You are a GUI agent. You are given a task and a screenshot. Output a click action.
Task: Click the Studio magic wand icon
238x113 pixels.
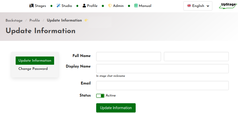pyautogui.click(x=58, y=6)
